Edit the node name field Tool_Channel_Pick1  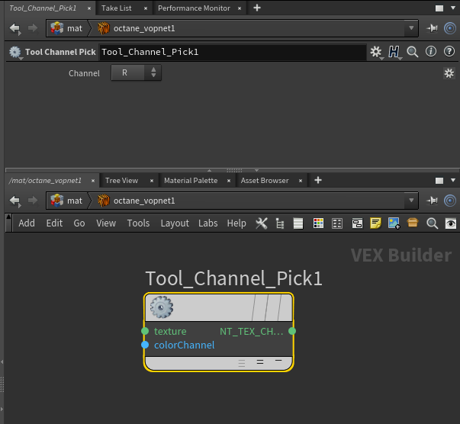pyautogui.click(x=233, y=52)
